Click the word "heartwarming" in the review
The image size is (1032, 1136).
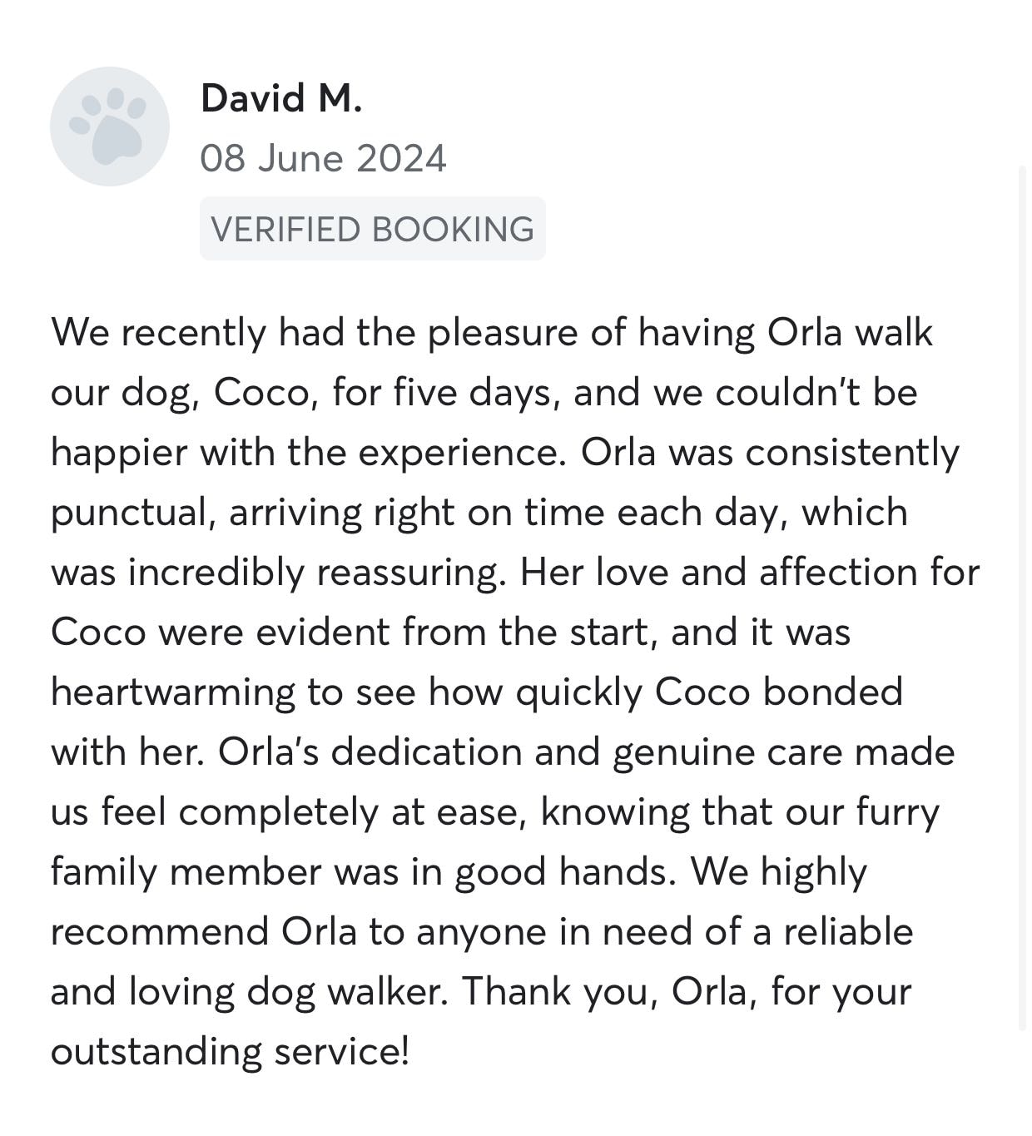pyautogui.click(x=172, y=692)
